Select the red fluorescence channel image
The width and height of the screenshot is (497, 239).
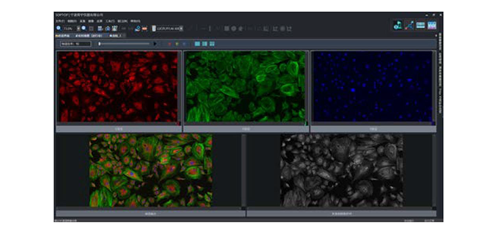117,86
